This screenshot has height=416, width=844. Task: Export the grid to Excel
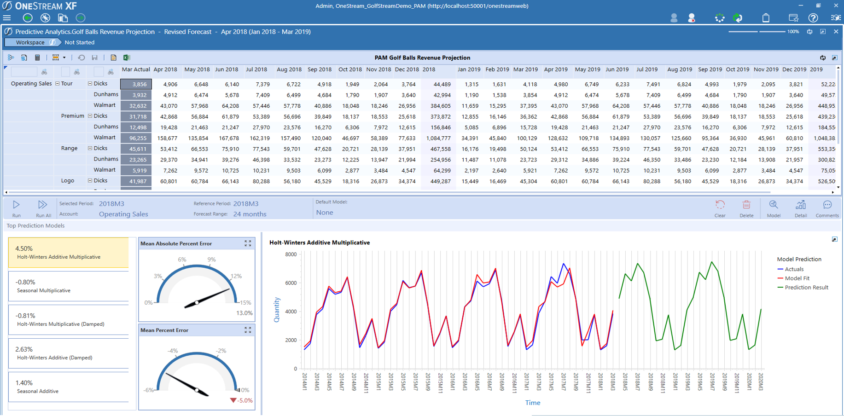click(x=127, y=58)
